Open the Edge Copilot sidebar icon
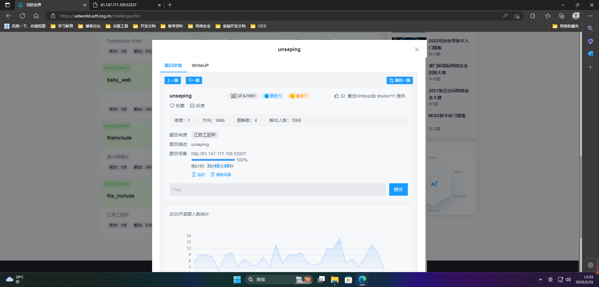 590,41
